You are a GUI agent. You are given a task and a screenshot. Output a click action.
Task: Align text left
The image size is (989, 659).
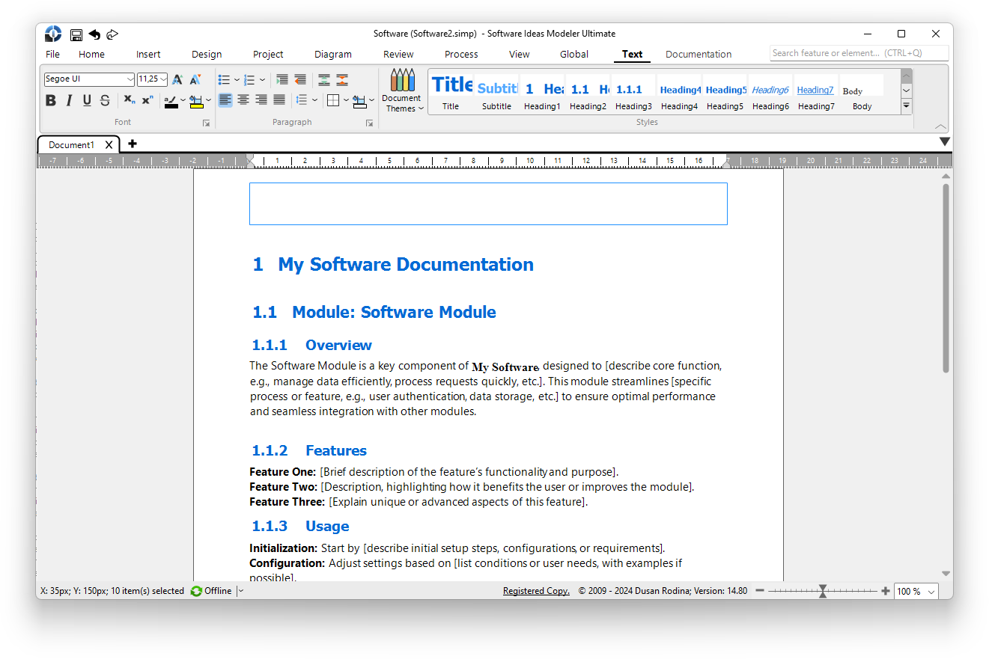tap(225, 99)
